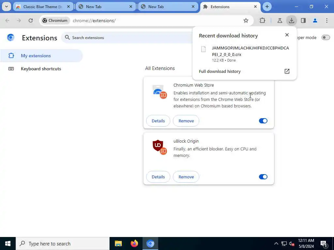Open the Chromium three-dot menu
The image size is (334, 250).
[327, 21]
